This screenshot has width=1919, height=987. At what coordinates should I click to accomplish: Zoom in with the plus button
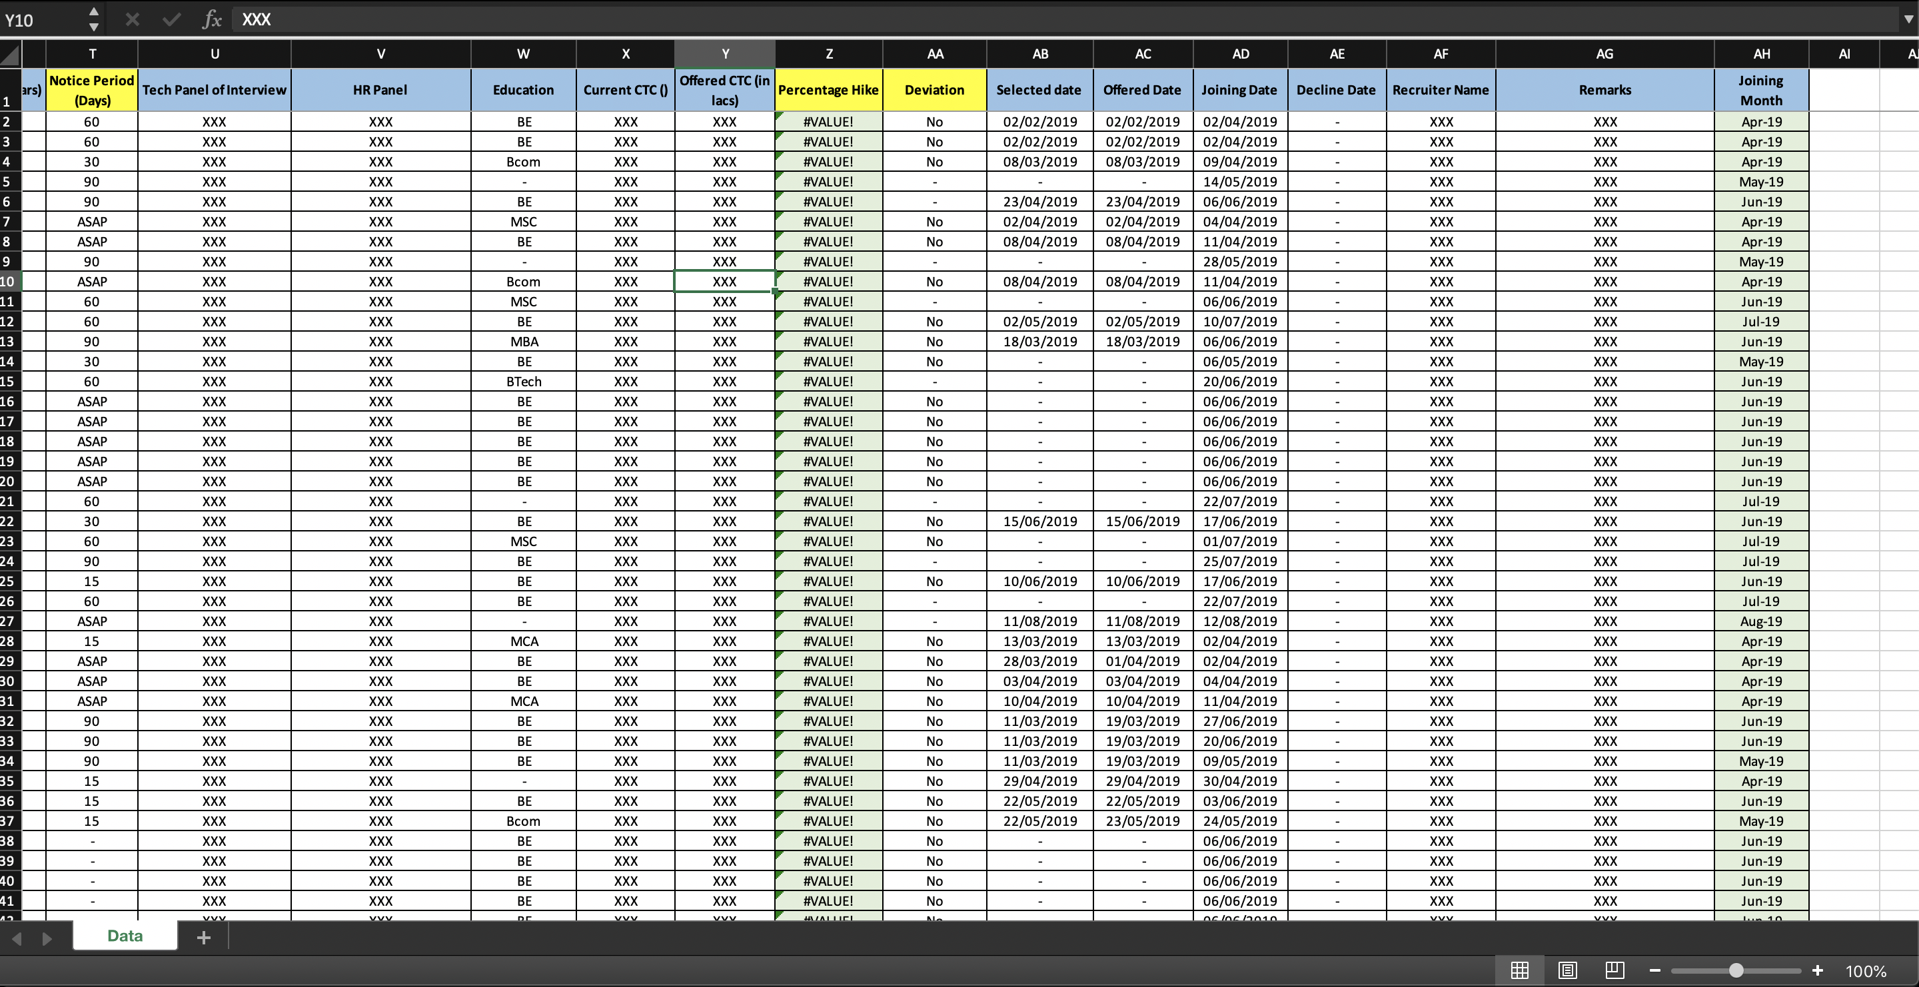tap(1818, 970)
